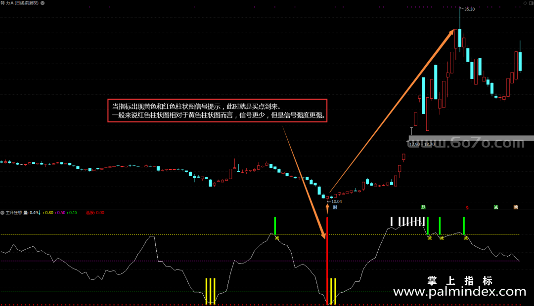Select the 特力A (日线,前复权) chart title

pos(20,3)
